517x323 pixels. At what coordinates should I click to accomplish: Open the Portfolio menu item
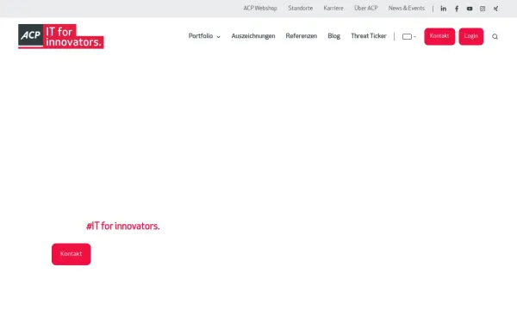(201, 36)
